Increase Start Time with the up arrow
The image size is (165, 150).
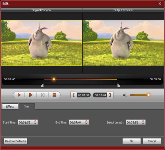point(35,121)
